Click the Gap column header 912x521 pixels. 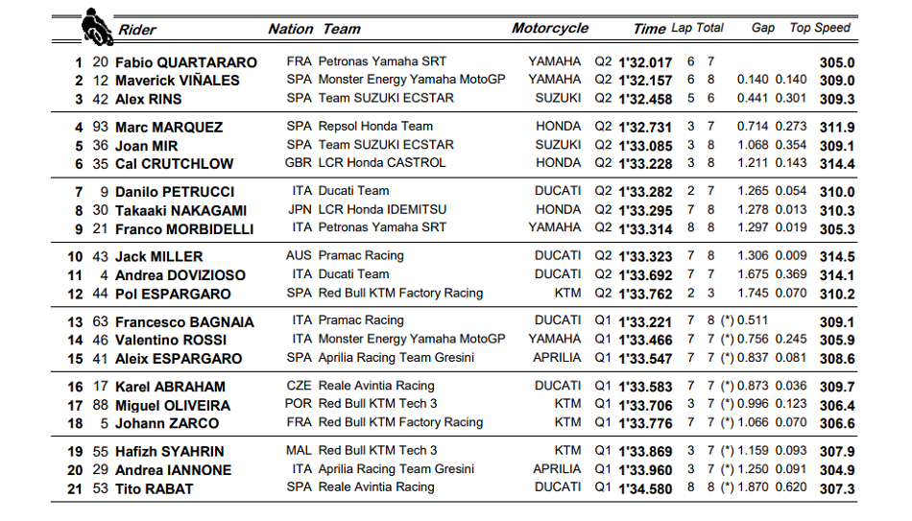(762, 28)
